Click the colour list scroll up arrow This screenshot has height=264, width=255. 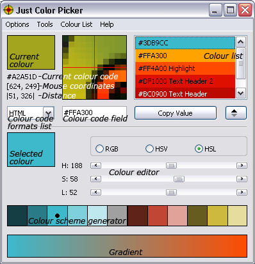(241, 42)
